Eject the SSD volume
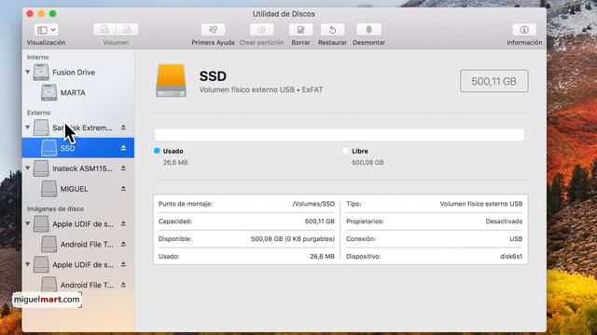The height and width of the screenshot is (335, 597). click(x=123, y=148)
